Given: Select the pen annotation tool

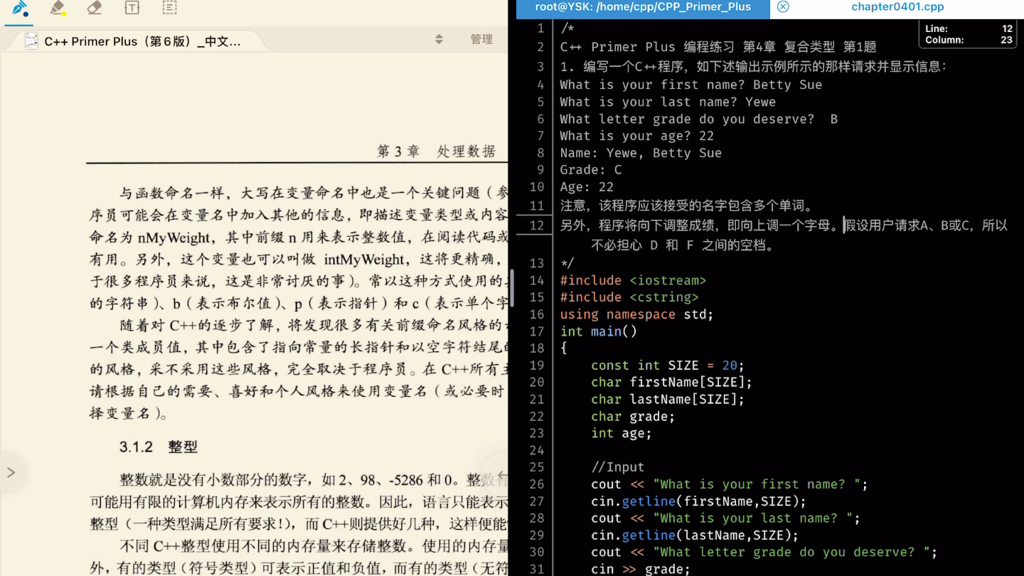Looking at the screenshot, I should pyautogui.click(x=20, y=9).
